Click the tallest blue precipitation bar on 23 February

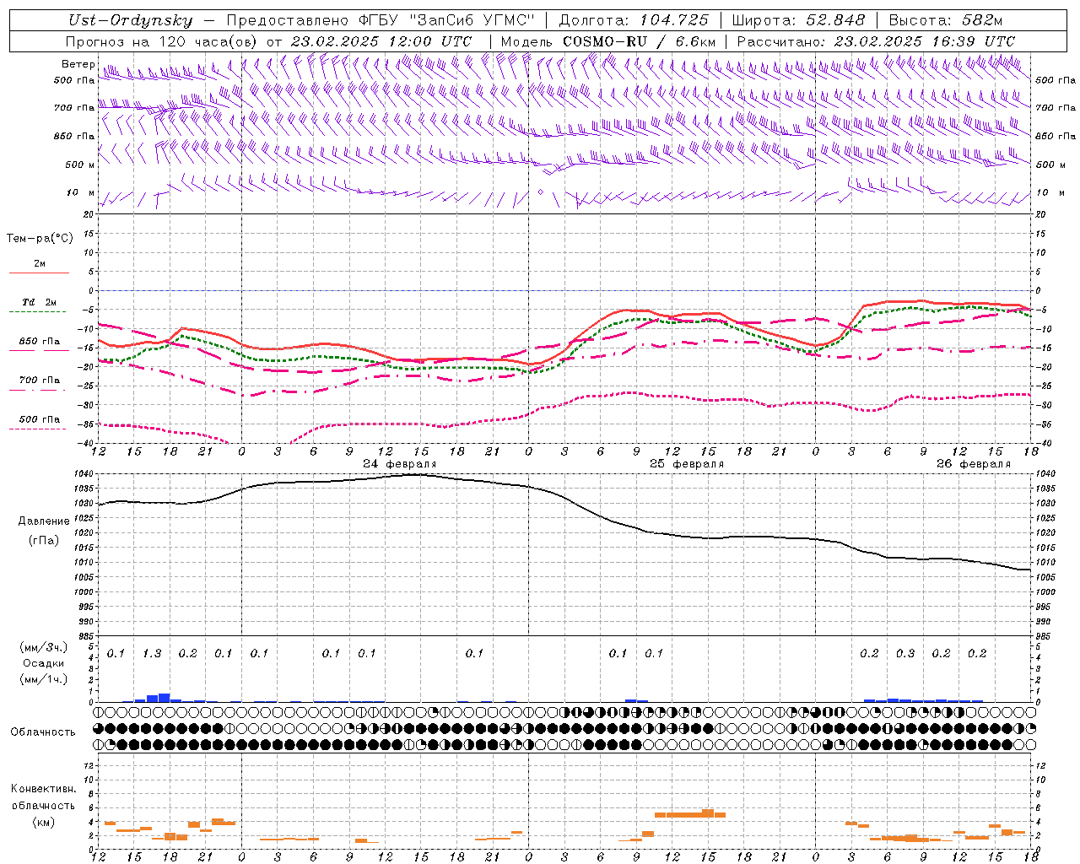[x=165, y=697]
